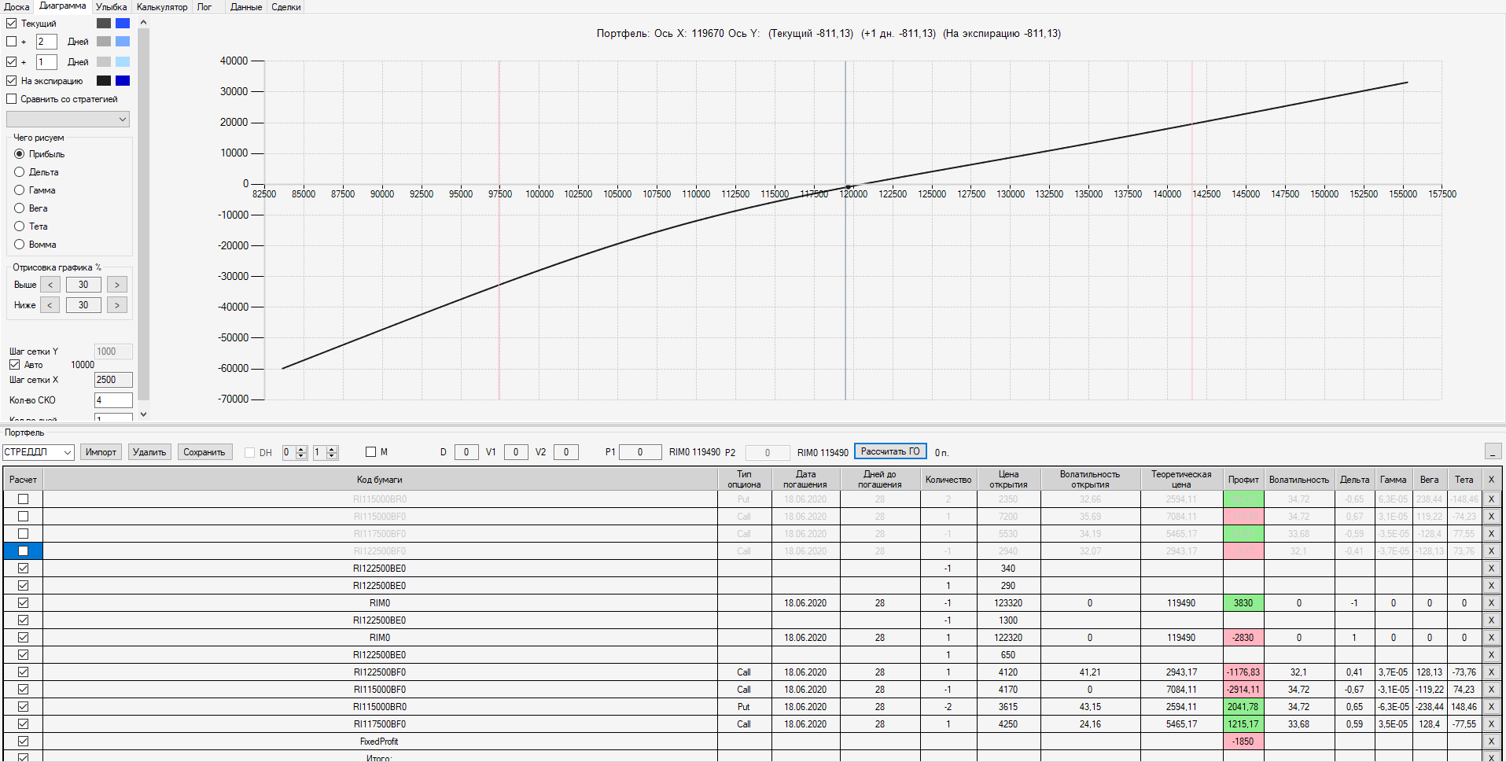The width and height of the screenshot is (1506, 762).
Task: Click the left panel scroll up arrow
Action: pos(143,22)
